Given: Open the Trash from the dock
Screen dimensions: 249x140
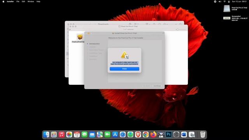Looking at the screenshot, I should 202,135.
